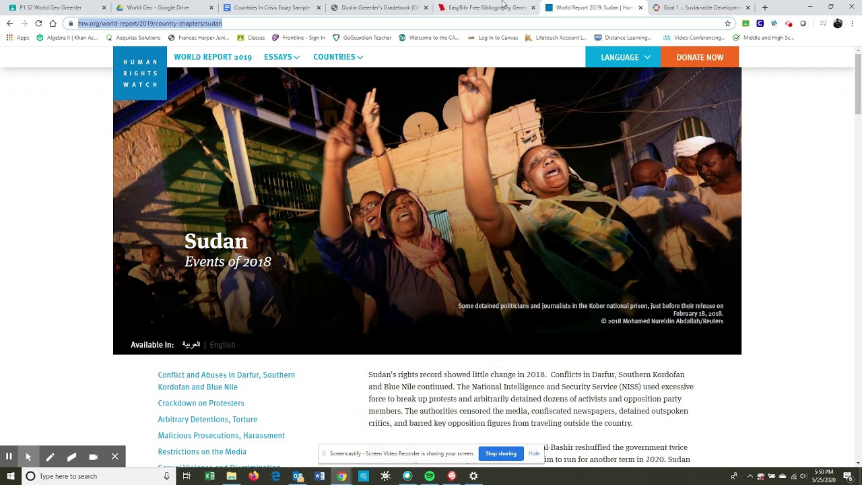Viewport: 862px width, 485px height.
Task: Open the Crackdown on Protesters section link
Action: coord(201,403)
